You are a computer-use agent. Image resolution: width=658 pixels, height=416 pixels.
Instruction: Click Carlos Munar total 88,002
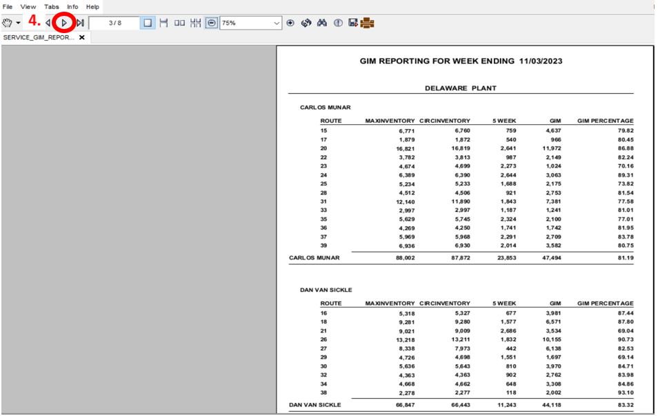pos(405,258)
